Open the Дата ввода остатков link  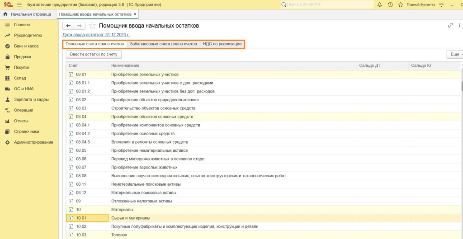click(x=96, y=35)
